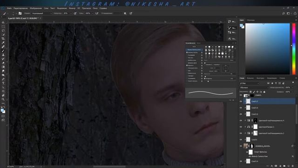Image resolution: width=298 pixels, height=168 pixels.
Task: Delete layer trash icon
Action: click(x=293, y=166)
